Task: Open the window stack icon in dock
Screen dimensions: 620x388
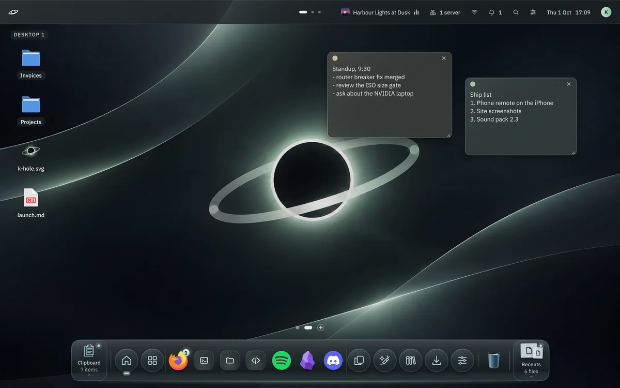Action: [359, 361]
